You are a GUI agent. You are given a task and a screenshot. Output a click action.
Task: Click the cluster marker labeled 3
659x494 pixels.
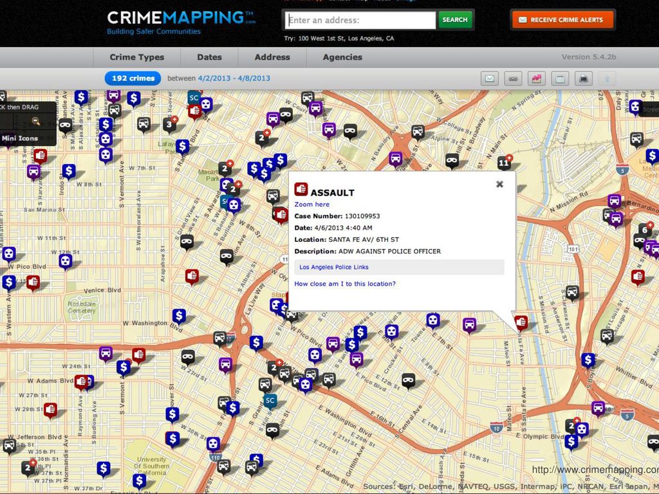point(169,124)
